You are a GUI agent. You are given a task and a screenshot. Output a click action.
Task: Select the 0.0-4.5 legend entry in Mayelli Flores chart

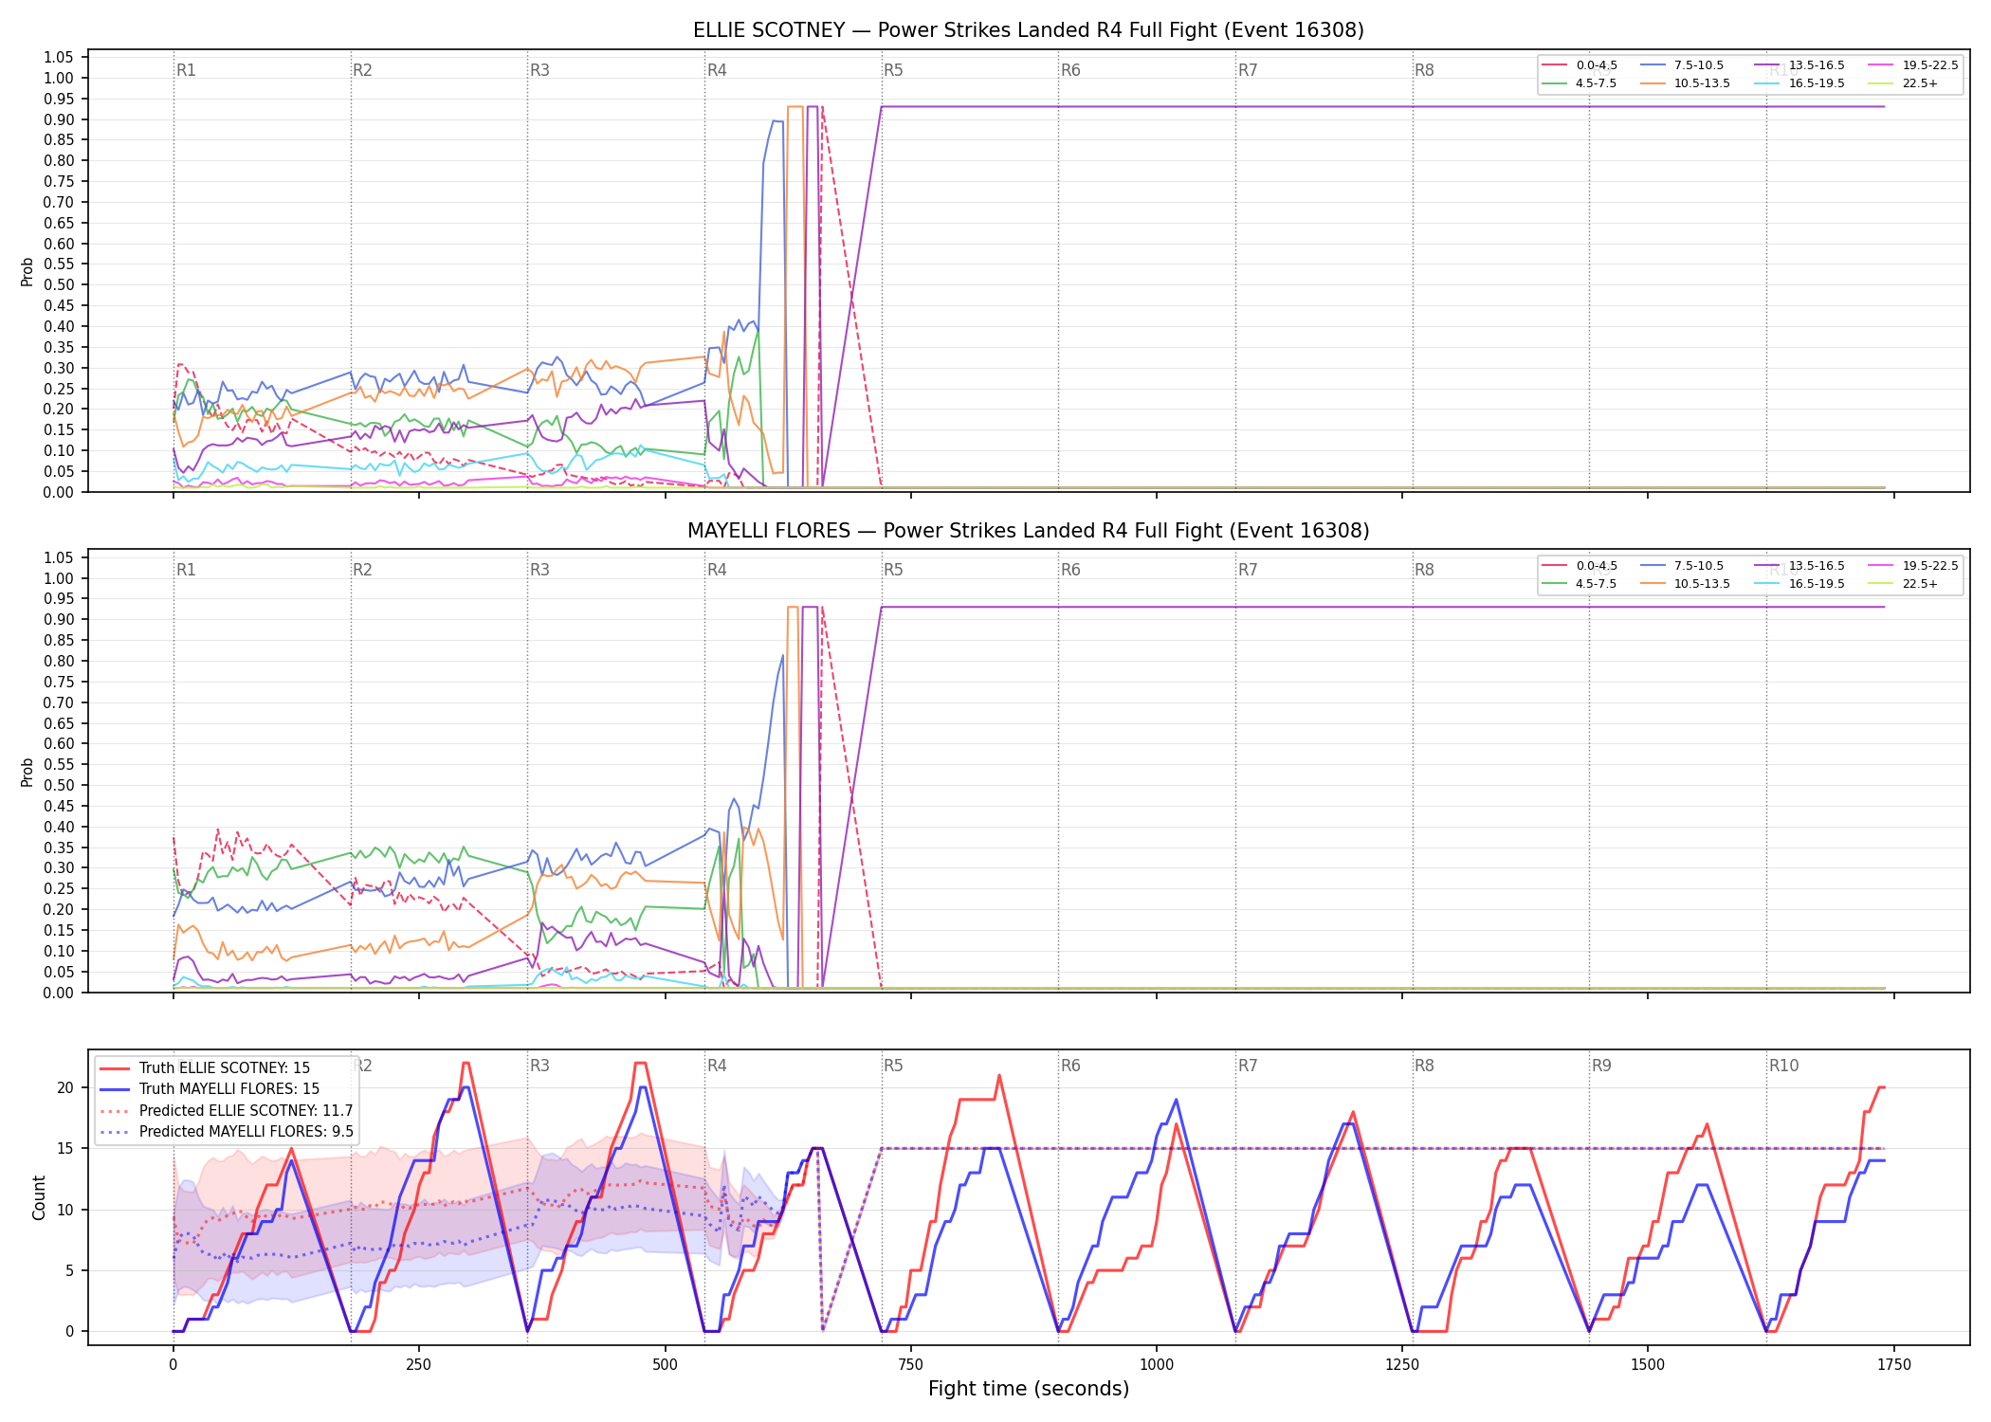1580,566
